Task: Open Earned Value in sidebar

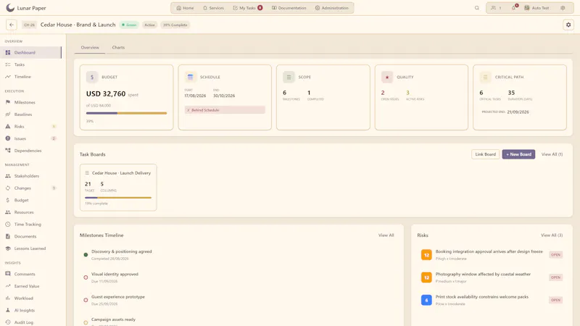Action: 30,286
